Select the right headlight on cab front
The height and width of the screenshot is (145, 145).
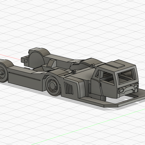click(x=136, y=87)
